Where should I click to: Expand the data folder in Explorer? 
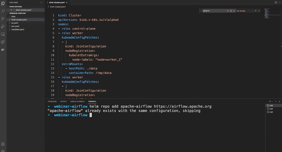pos(13,16)
